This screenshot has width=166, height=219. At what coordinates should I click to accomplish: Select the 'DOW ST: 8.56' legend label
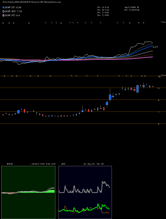tap(13, 7)
